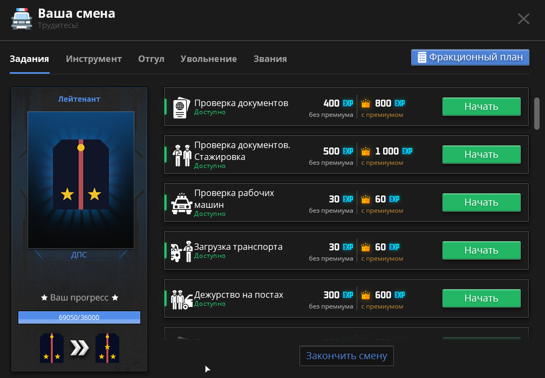Click the 69050/36000 progress bar
This screenshot has height=378, width=545.
[79, 317]
